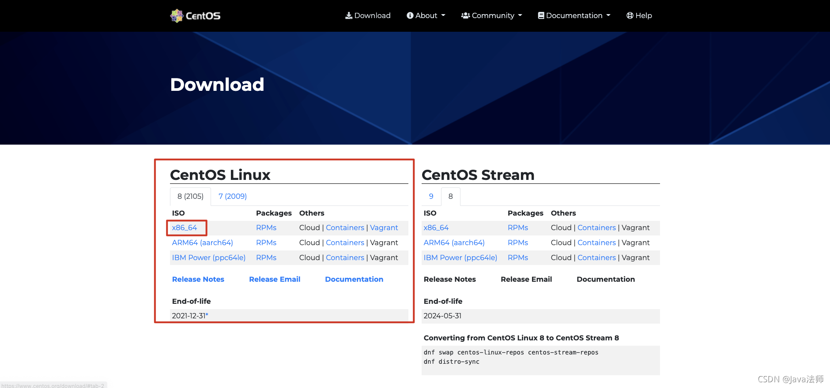Expand the Community dropdown menu
Screen dimensions: 830x388
[492, 15]
